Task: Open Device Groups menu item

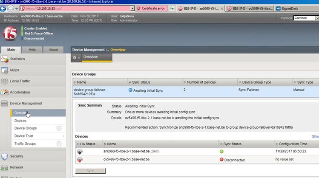Action: 26,128
